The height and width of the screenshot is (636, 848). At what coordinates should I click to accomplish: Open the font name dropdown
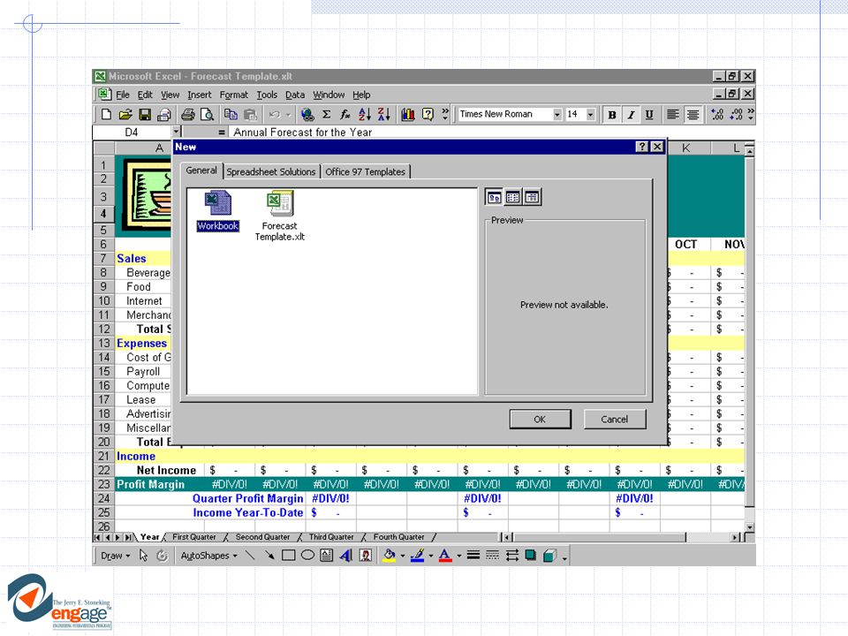[x=557, y=115]
